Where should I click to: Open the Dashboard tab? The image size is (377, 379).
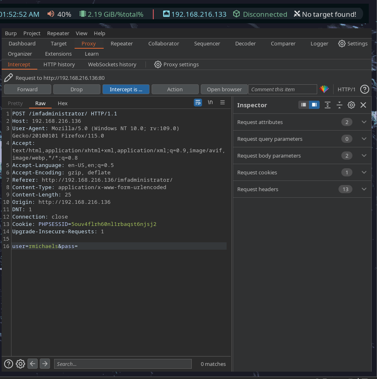point(22,43)
